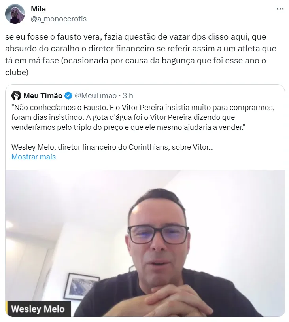289x322 pixels.
Task: Click Mila's main tweet text
Action: pos(141,55)
